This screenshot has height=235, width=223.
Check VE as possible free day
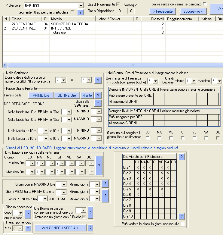pyautogui.click(x=194, y=138)
